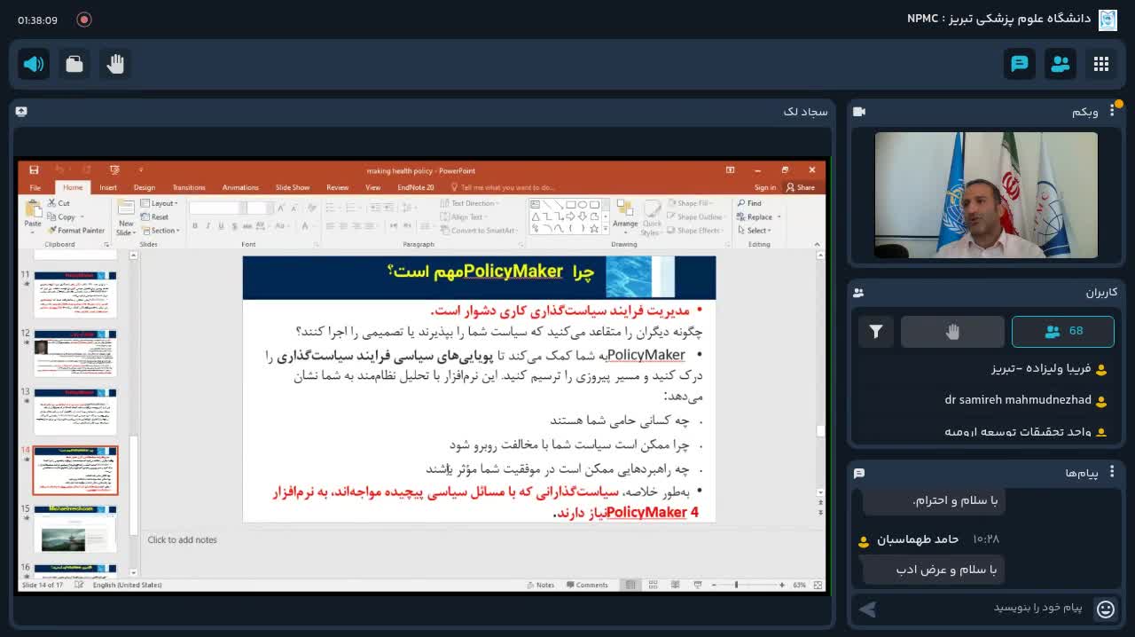Show raised hands tab in users
Viewport: 1135px width, 637px height.
coord(952,332)
